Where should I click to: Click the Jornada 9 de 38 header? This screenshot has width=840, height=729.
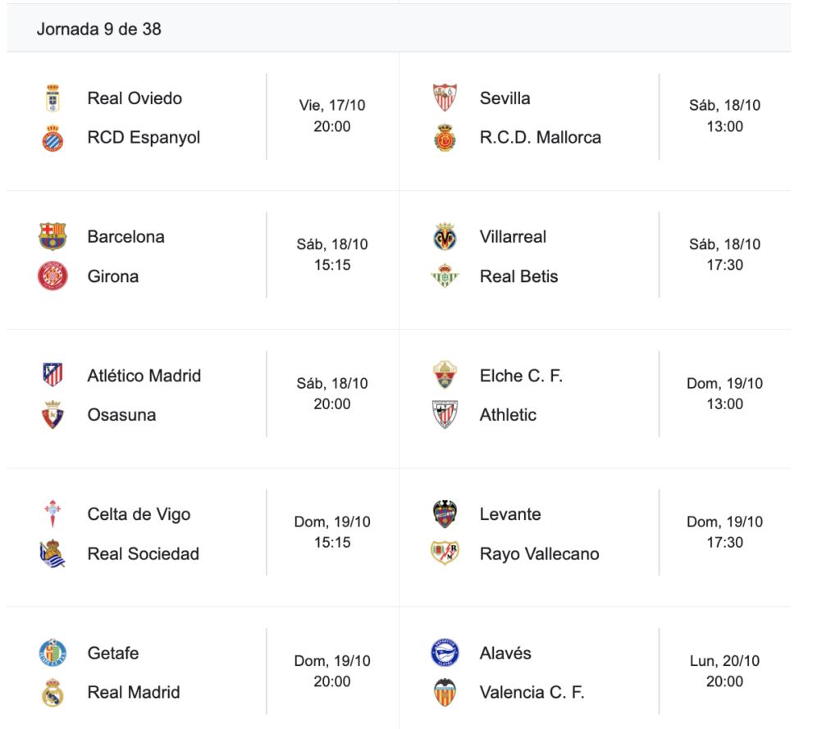pyautogui.click(x=99, y=30)
